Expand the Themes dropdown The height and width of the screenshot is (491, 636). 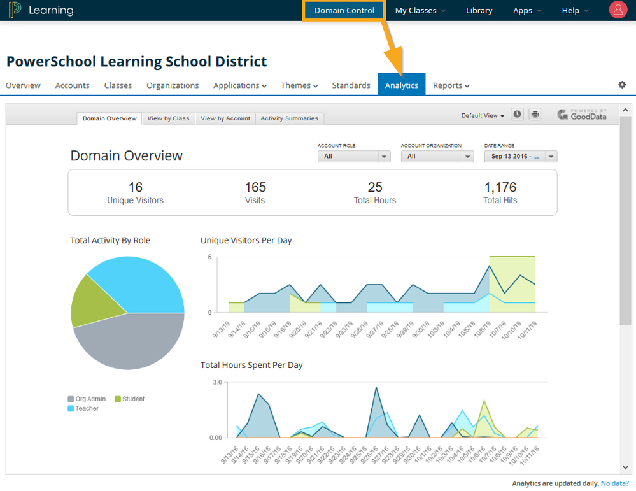pos(299,85)
